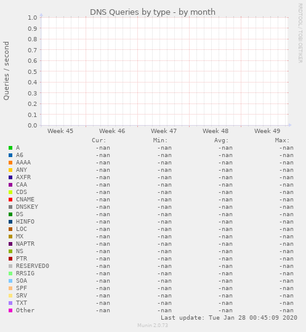Click the 'Week 45' axis label
This screenshot has height=332, width=306.
tap(60, 131)
